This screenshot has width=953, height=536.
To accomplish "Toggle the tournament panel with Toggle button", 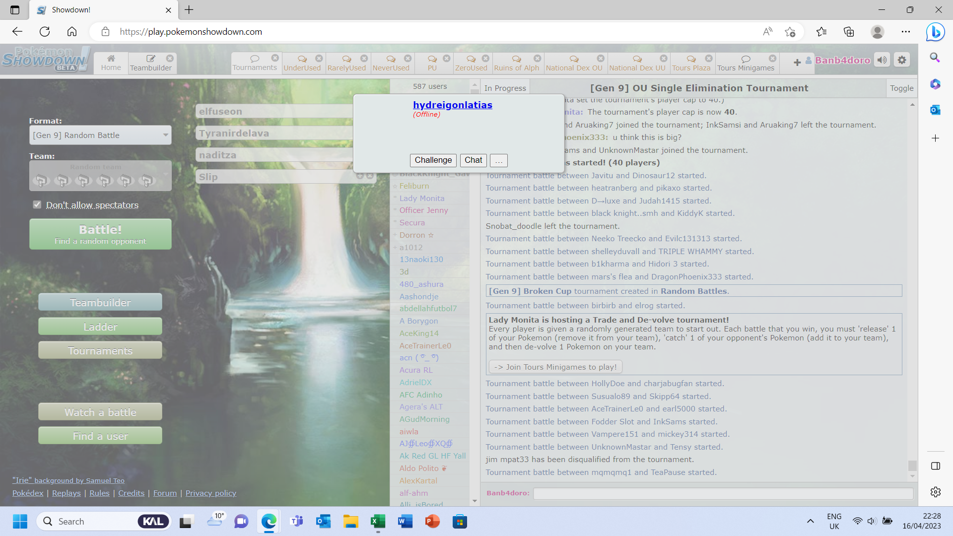I will 901,88.
